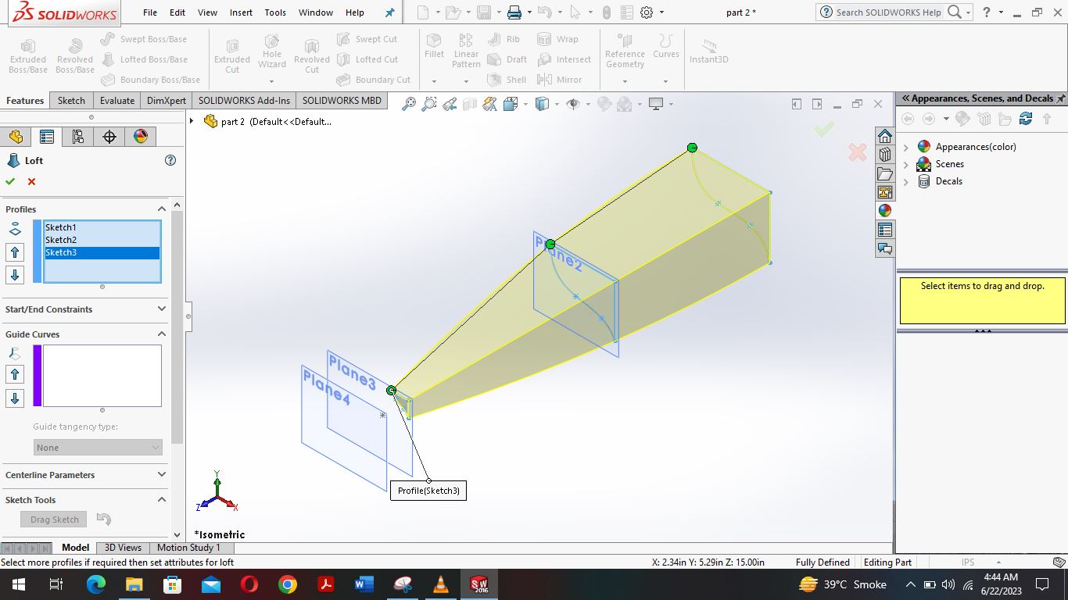Click the Section View icon
The height and width of the screenshot is (600, 1068).
point(470,104)
